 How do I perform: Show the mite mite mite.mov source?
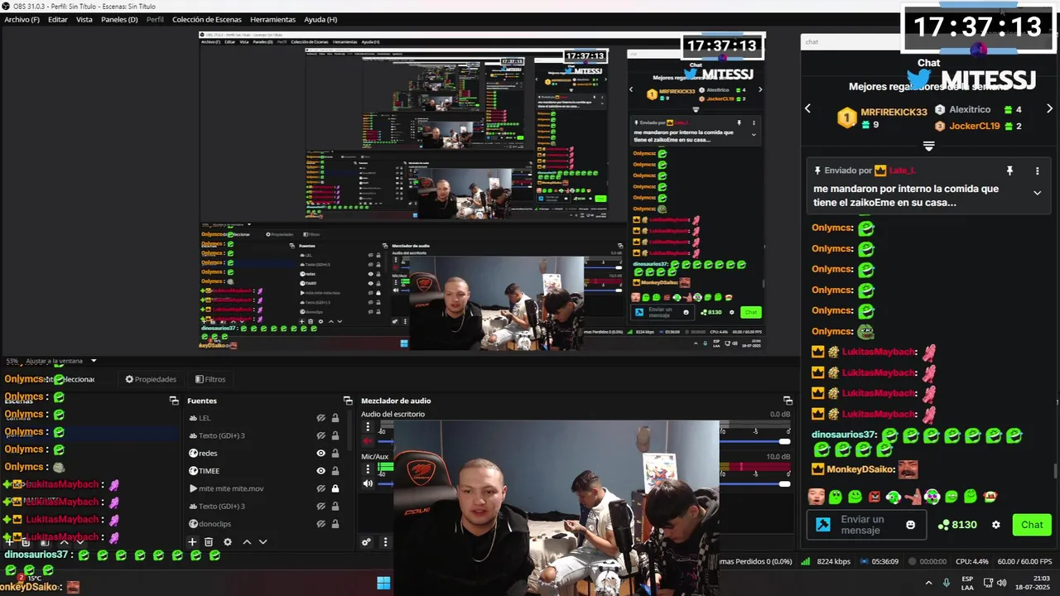[320, 488]
